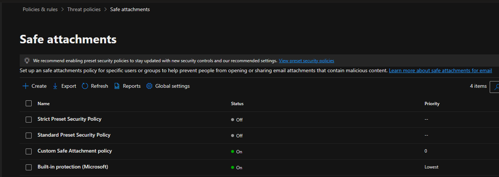
Task: Click the lightbulb recommendation icon
Action: tap(27, 60)
